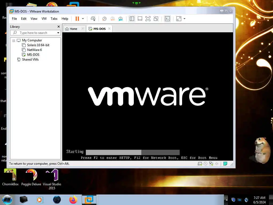
Task: Open the media player taskbar icon
Action: tap(39, 200)
